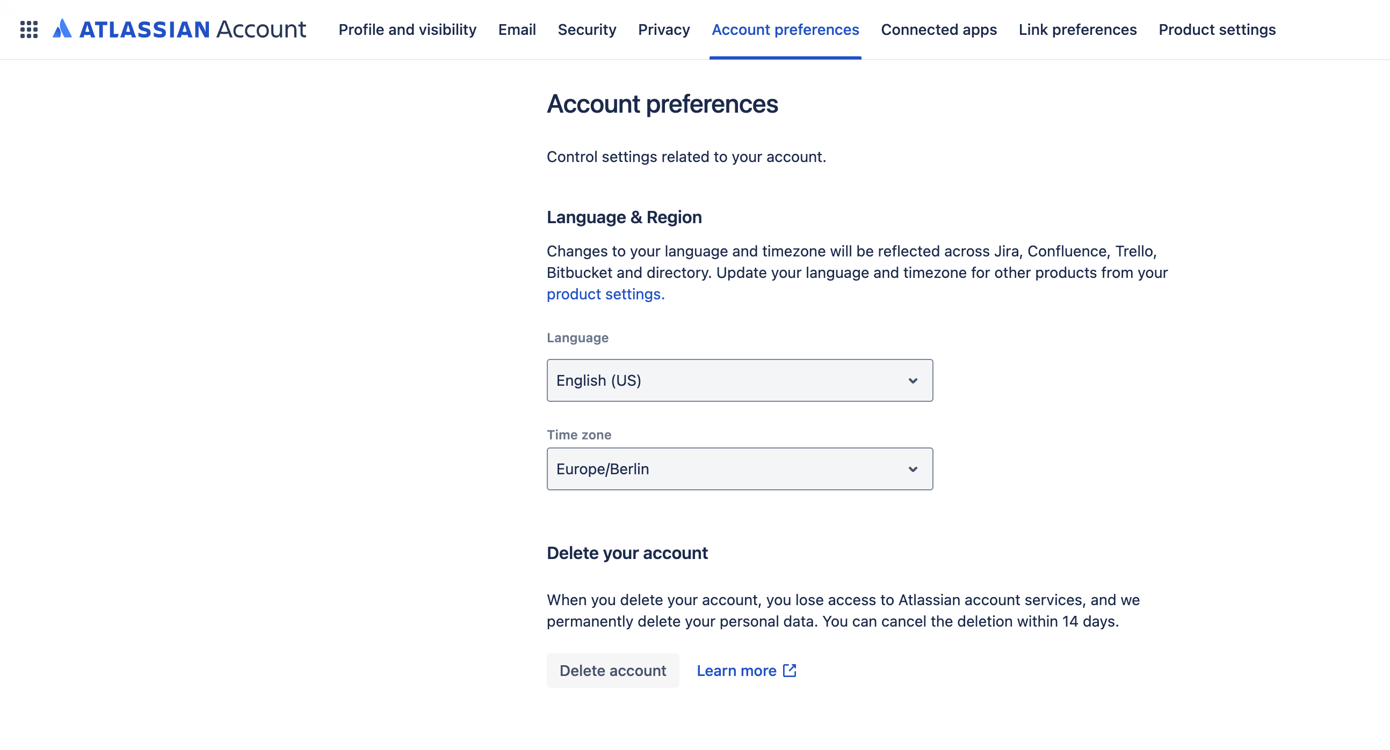Open the Product settings tab

(x=1217, y=30)
